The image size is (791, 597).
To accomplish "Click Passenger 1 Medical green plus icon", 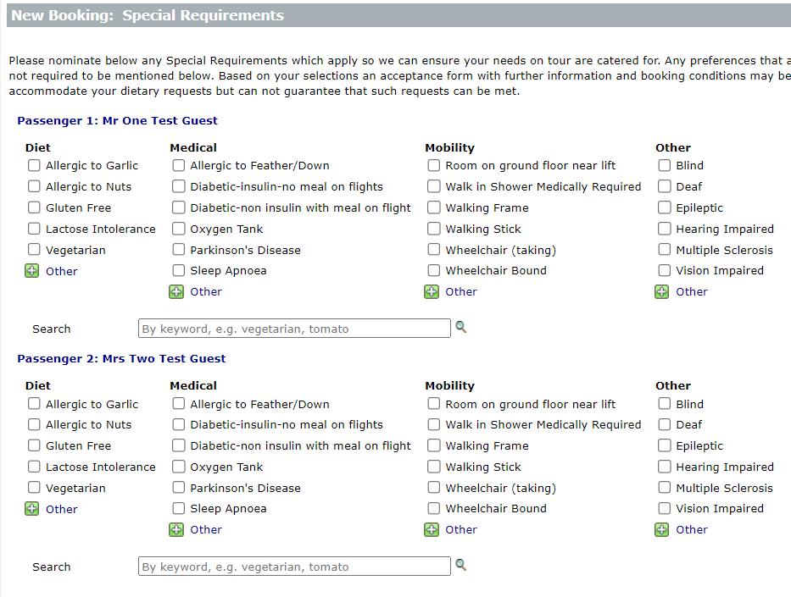I will pyautogui.click(x=176, y=291).
